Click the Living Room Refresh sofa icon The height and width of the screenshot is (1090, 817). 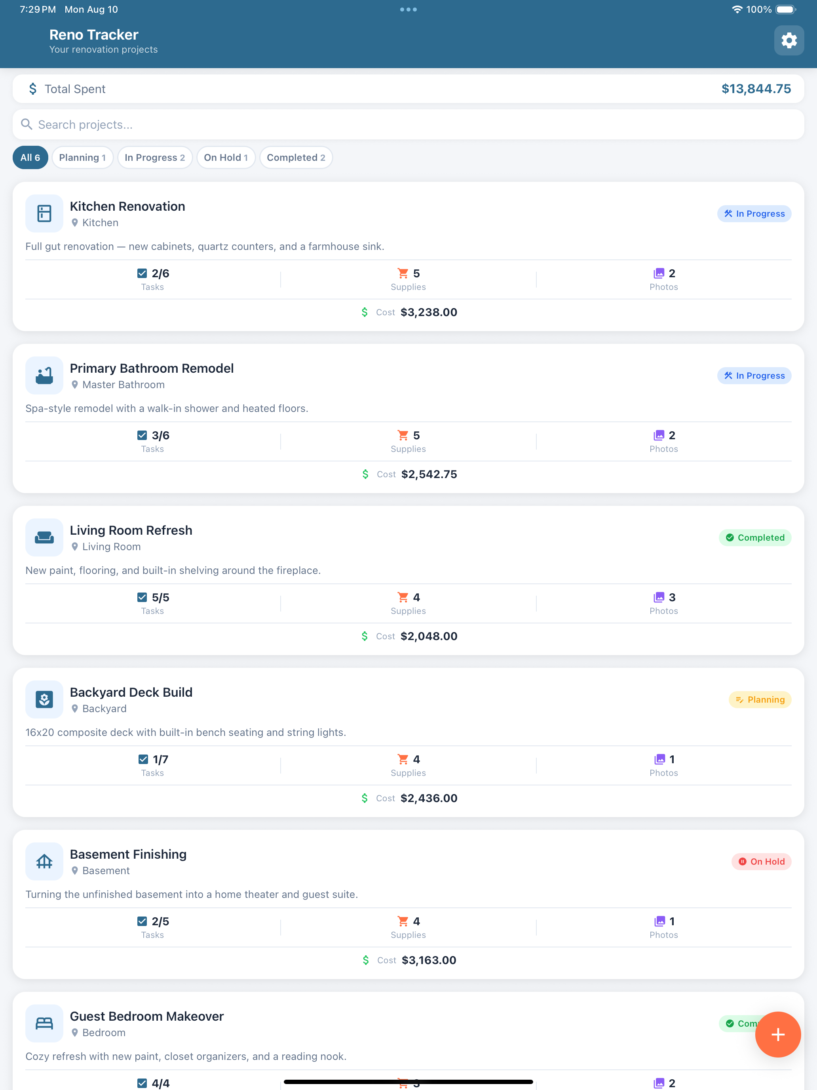44,537
